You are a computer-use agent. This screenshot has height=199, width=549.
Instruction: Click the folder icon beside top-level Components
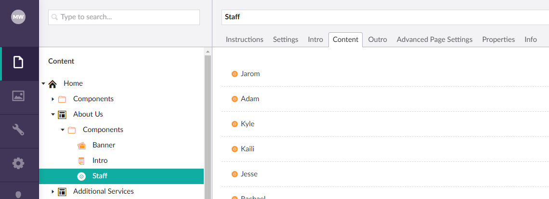[x=62, y=99]
